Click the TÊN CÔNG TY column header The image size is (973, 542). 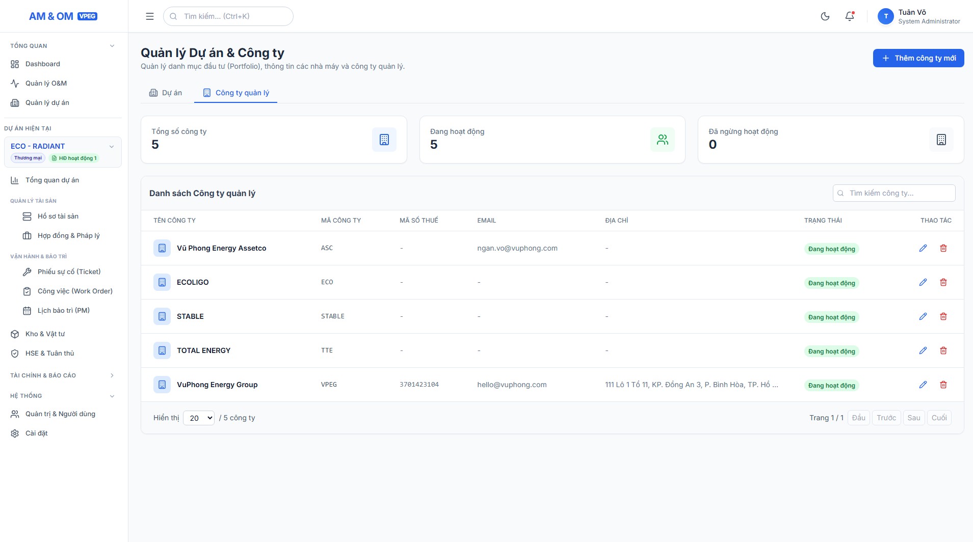click(x=174, y=221)
